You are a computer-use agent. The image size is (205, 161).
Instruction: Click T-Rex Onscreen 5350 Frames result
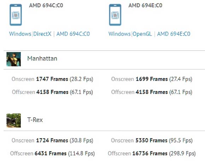click(152, 141)
